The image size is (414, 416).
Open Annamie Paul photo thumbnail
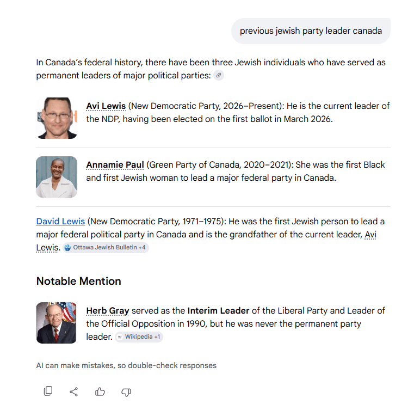click(x=57, y=176)
